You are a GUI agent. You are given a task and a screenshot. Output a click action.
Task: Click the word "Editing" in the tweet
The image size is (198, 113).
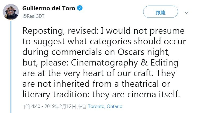click(x=164, y=63)
